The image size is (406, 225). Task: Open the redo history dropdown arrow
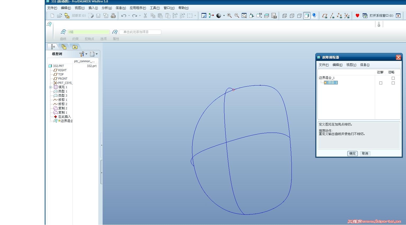pyautogui.click(x=140, y=16)
